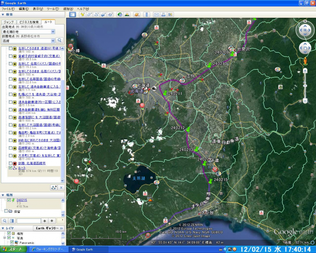This screenshot has height=253, width=316.
Task: Click the Windows スタート button
Action: click(x=13, y=249)
